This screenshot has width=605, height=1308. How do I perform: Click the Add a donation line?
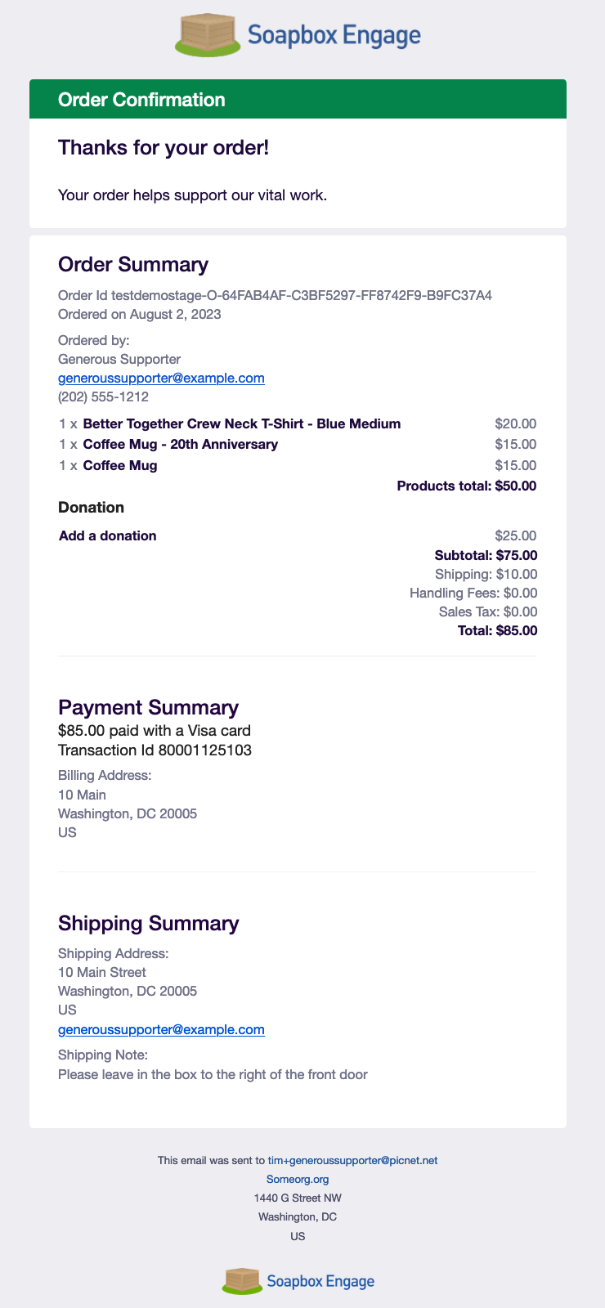tap(107, 535)
